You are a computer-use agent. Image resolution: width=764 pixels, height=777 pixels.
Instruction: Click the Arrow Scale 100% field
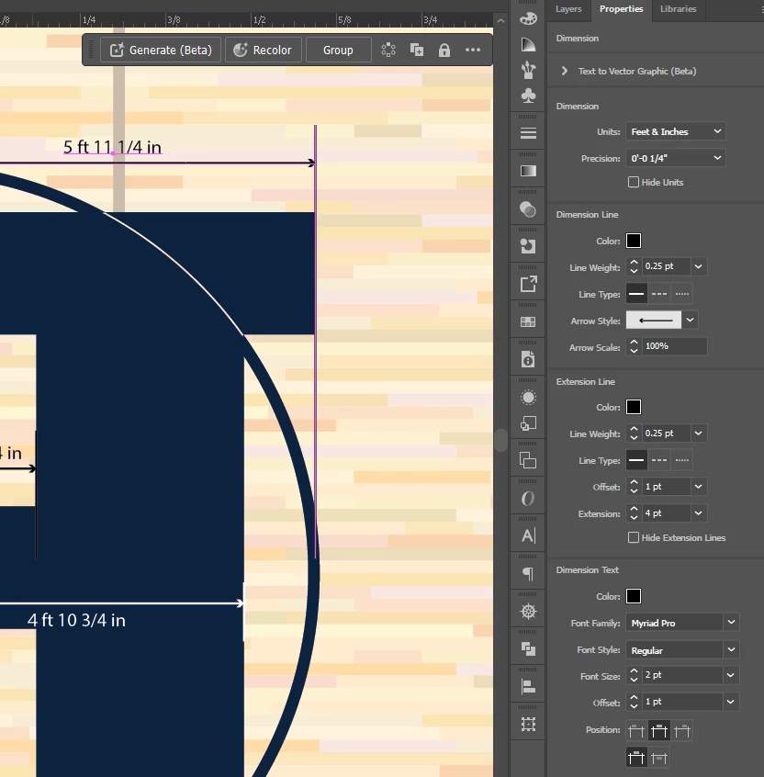click(x=674, y=346)
